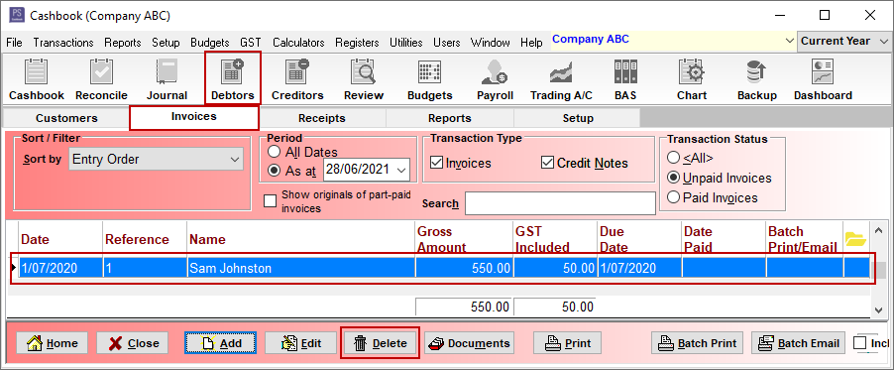This screenshot has width=894, height=370.
Task: Click the grid scrollbar down arrow
Action: point(879,309)
